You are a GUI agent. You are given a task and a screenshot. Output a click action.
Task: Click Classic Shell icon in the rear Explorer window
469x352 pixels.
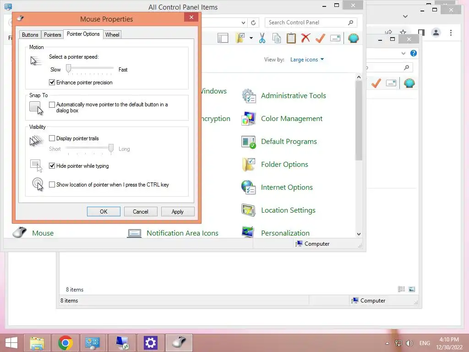coord(409,83)
